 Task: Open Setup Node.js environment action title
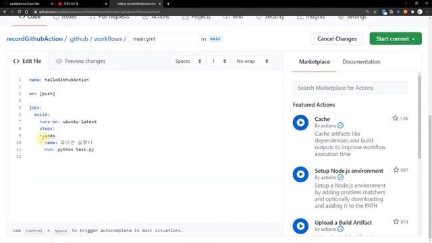(x=349, y=171)
